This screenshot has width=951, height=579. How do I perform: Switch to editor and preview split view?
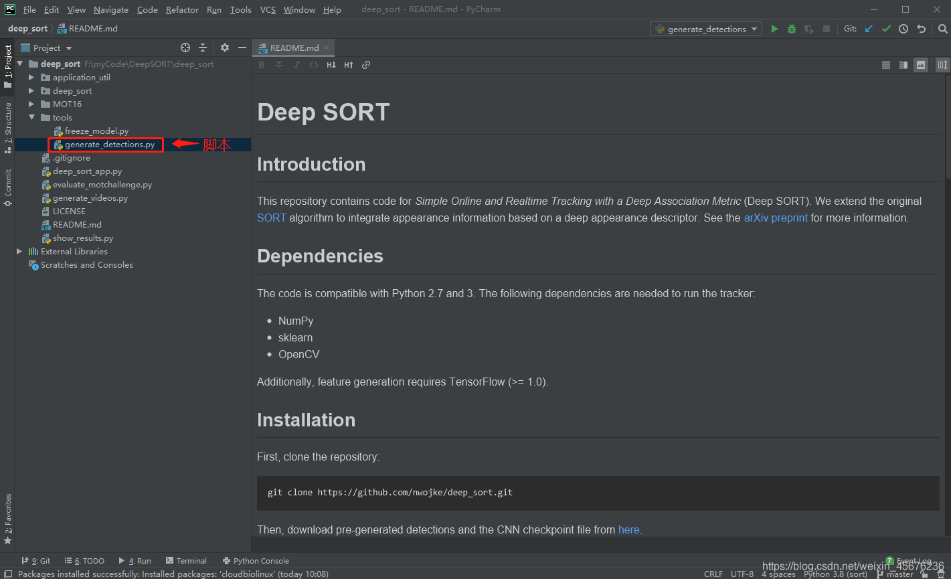coord(903,65)
